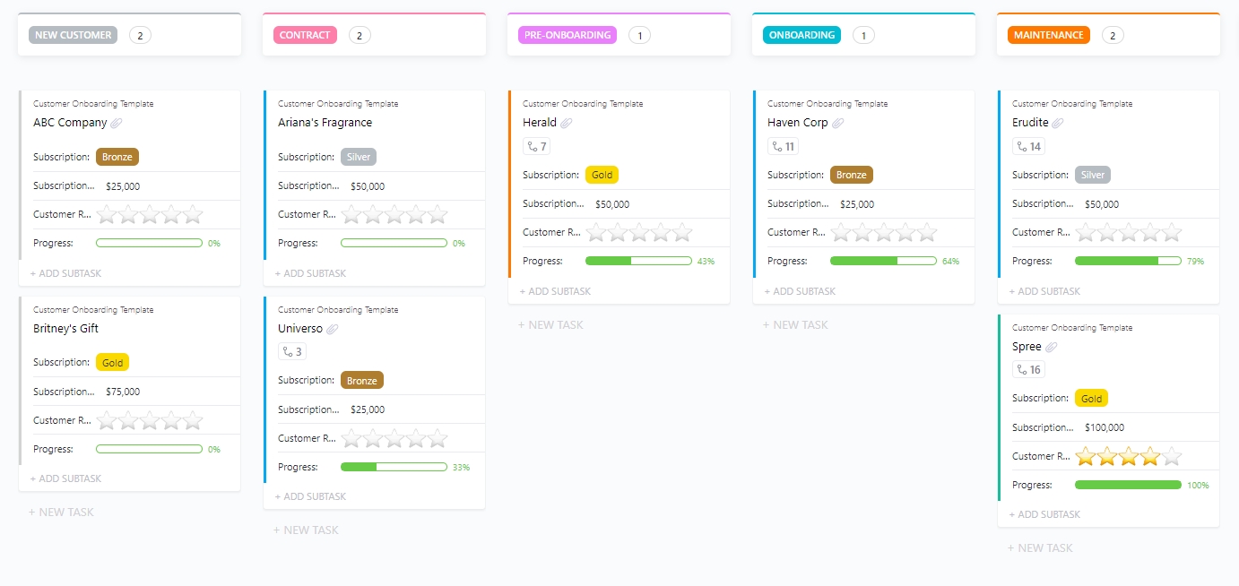Click the progress bar on the Universo card
The width and height of the screenshot is (1239, 586).
(394, 466)
